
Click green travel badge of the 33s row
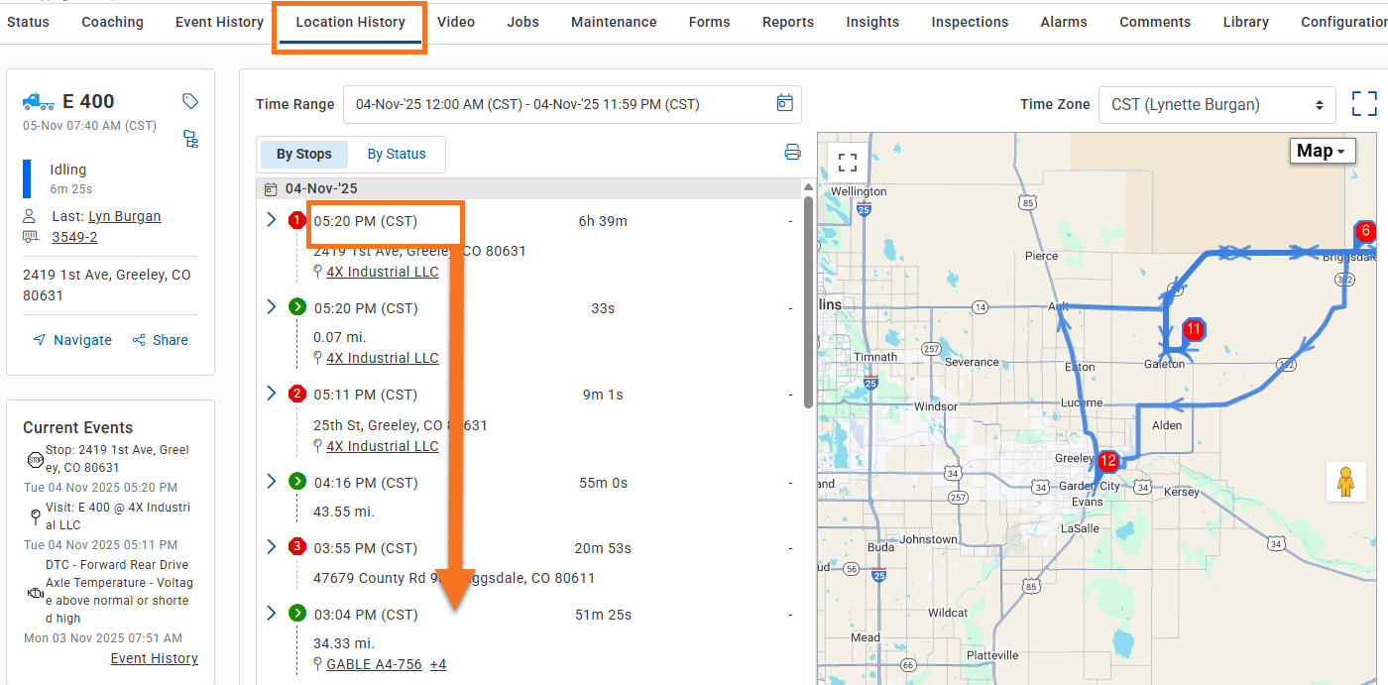[296, 307]
